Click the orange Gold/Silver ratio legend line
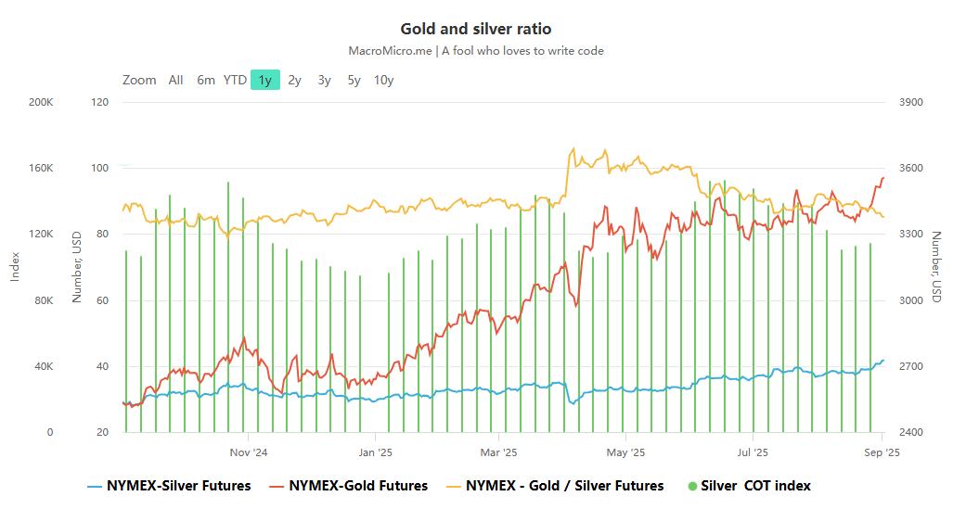Viewport: 966px width, 509px height. coord(453,486)
